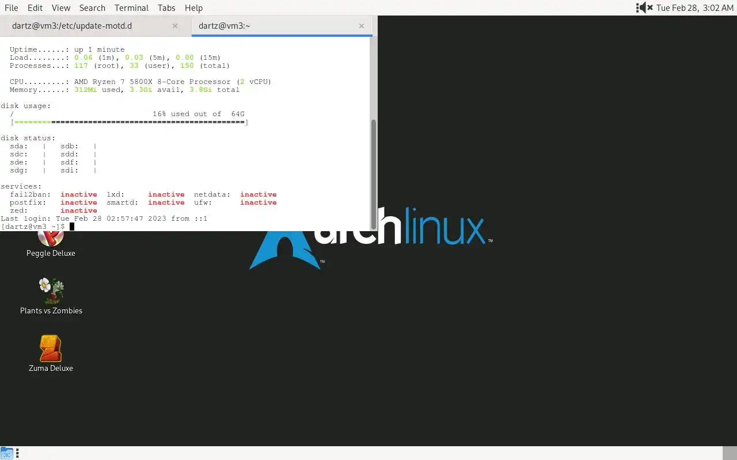The image size is (737, 460).
Task: Click the 'Uptime' line in terminal
Action: (x=67, y=49)
